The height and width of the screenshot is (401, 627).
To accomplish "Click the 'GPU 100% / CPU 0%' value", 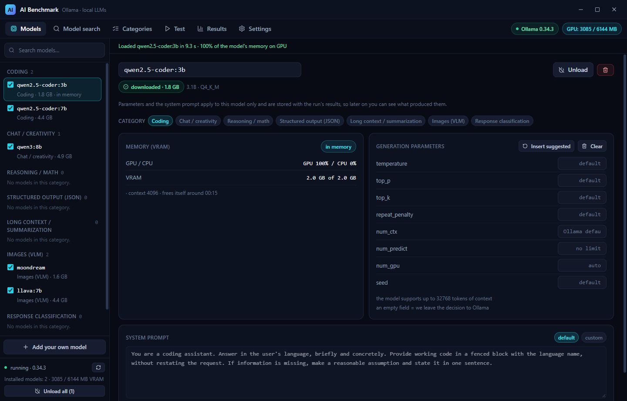I will pyautogui.click(x=330, y=163).
